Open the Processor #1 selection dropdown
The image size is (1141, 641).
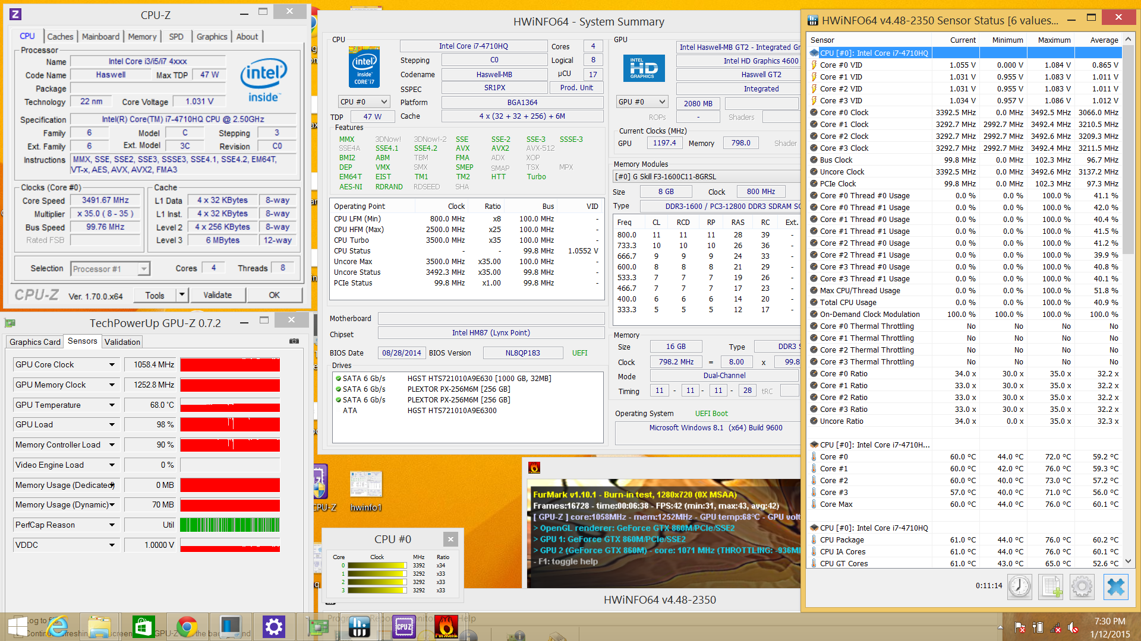[x=110, y=269]
